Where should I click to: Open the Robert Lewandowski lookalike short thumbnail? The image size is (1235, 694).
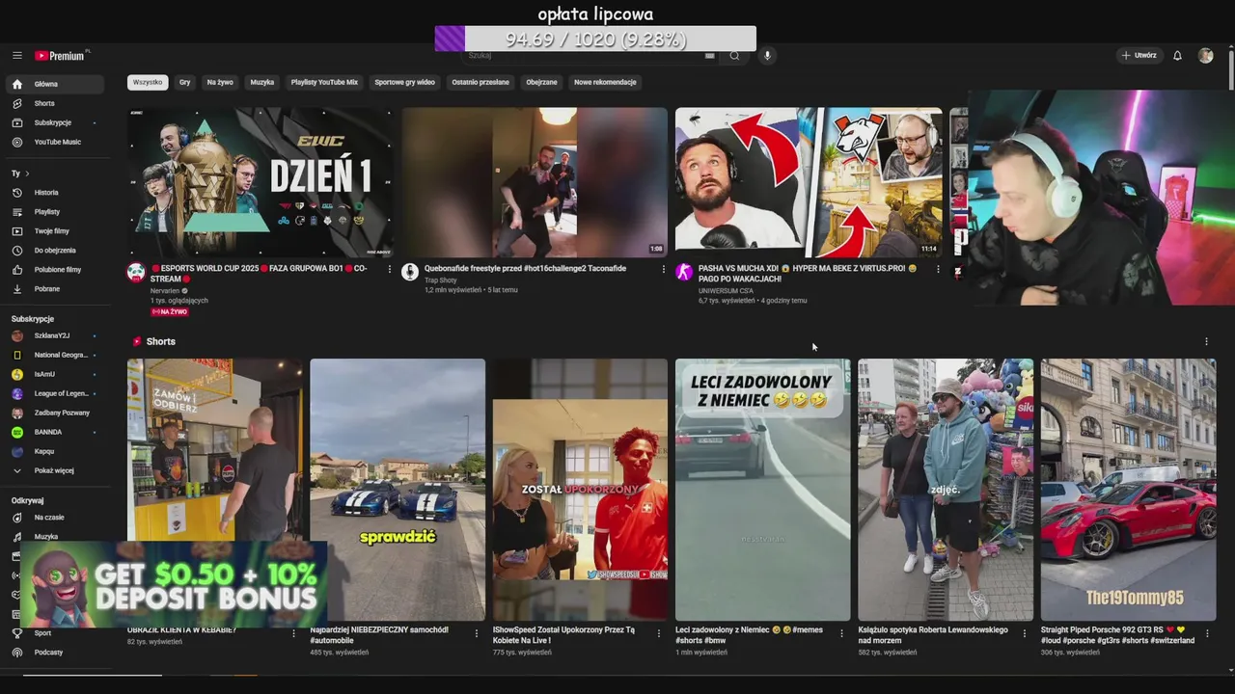pos(946,490)
